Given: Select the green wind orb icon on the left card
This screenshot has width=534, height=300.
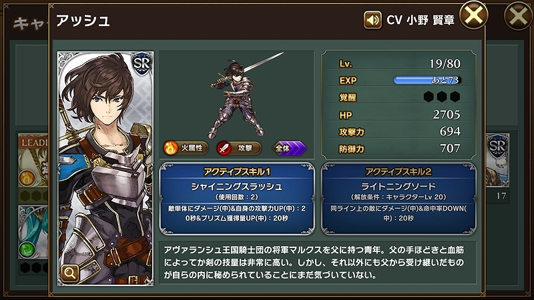Looking at the screenshot, I should point(27,249).
